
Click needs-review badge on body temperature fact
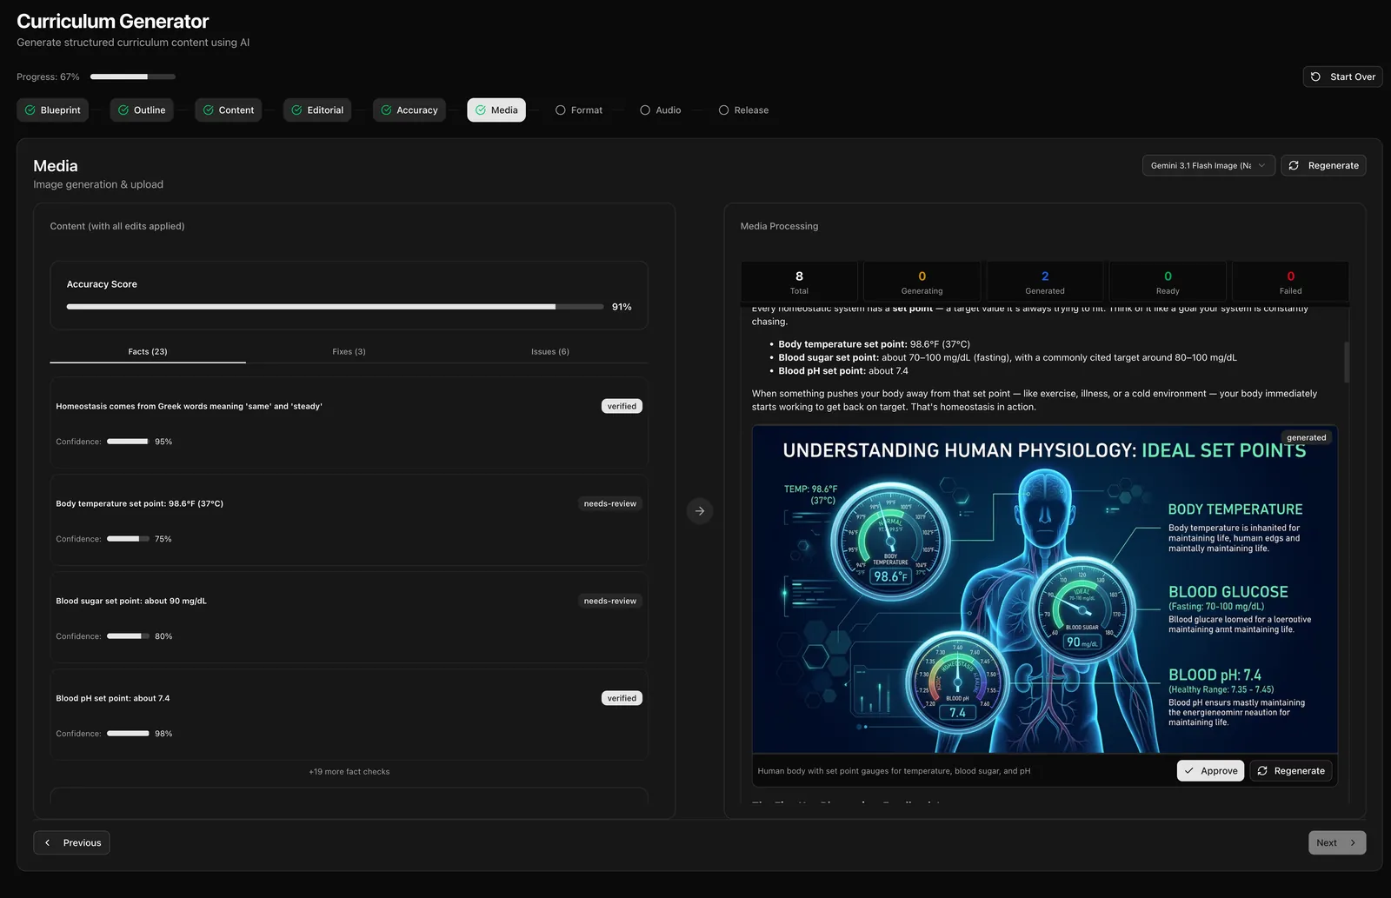pos(609,503)
